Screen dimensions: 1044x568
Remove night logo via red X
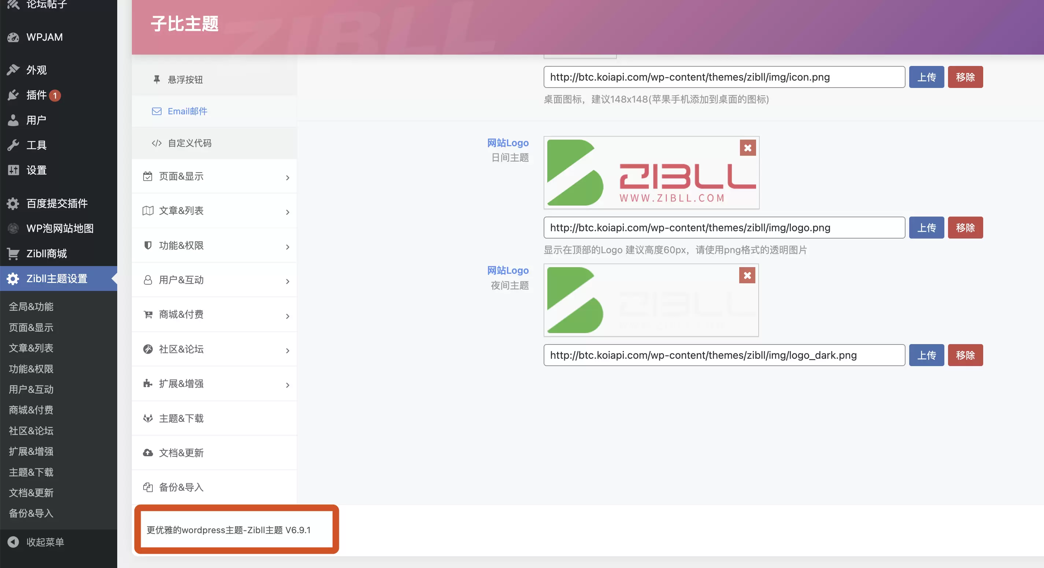[747, 276]
